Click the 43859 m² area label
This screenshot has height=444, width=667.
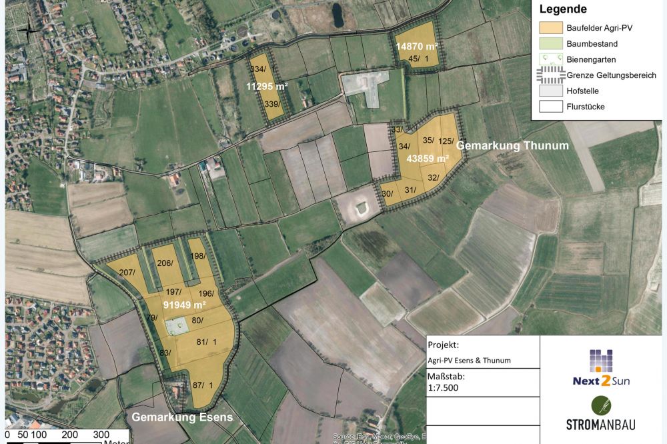428,159
